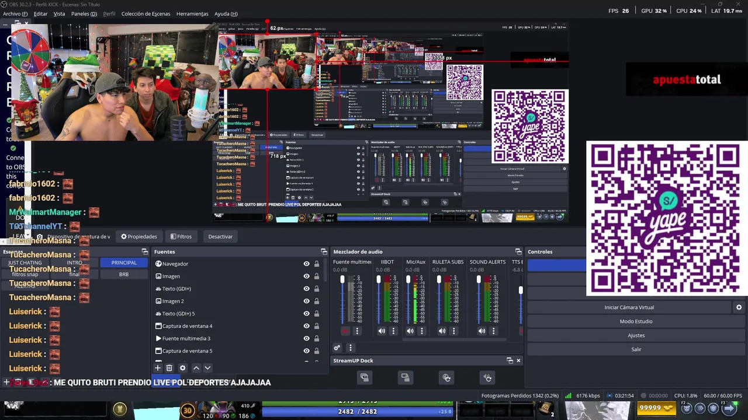Toggle lock on Texto (GDI+) 5 source
748x420 pixels.
coord(317,314)
